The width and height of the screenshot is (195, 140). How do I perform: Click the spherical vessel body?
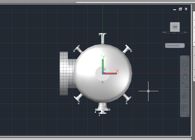coord(103,73)
